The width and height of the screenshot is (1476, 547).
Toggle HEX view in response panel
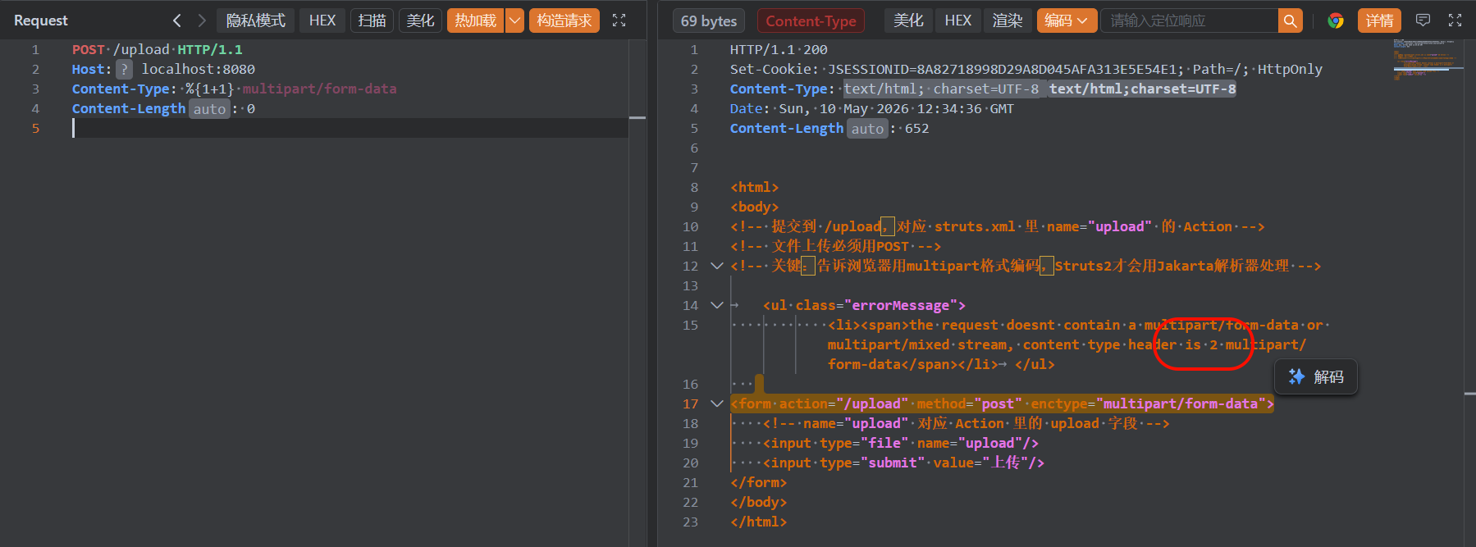pyautogui.click(x=957, y=21)
